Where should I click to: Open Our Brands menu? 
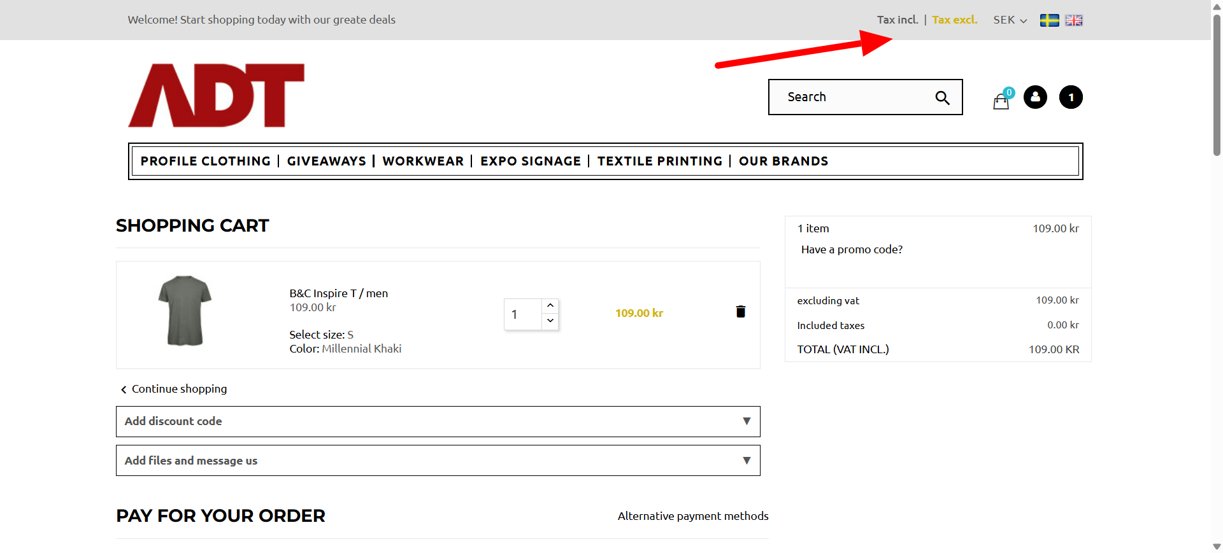click(x=783, y=161)
